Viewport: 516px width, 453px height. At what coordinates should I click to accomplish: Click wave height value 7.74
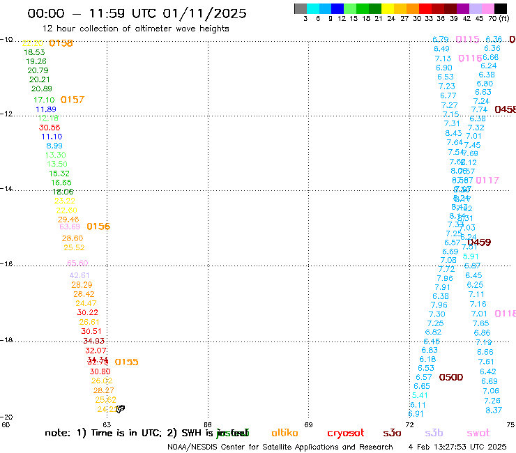479,109
